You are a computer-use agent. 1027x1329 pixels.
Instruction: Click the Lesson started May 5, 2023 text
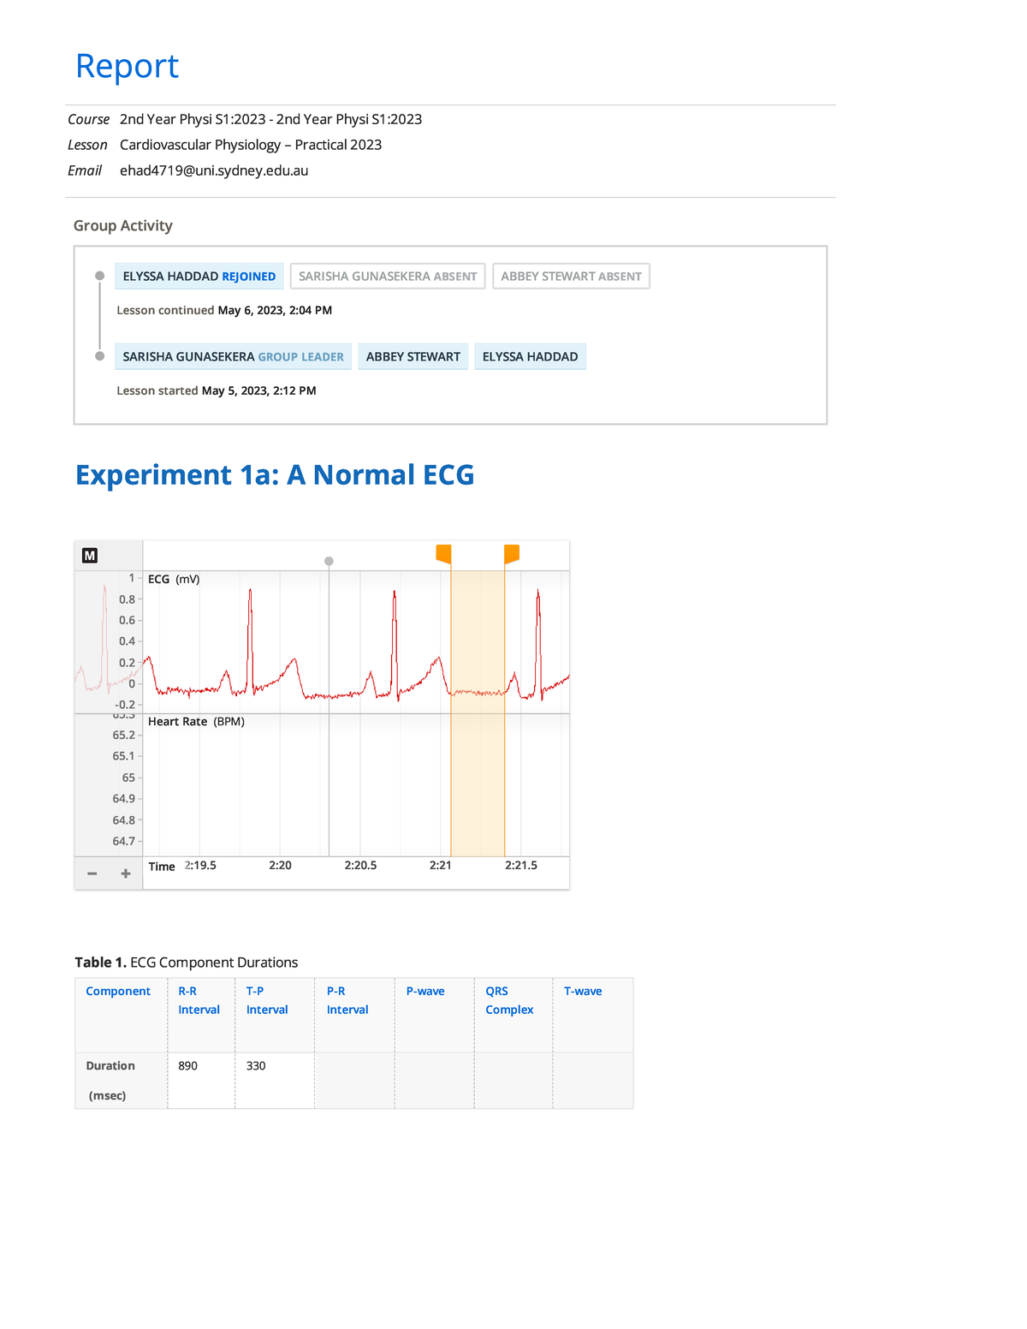217,390
